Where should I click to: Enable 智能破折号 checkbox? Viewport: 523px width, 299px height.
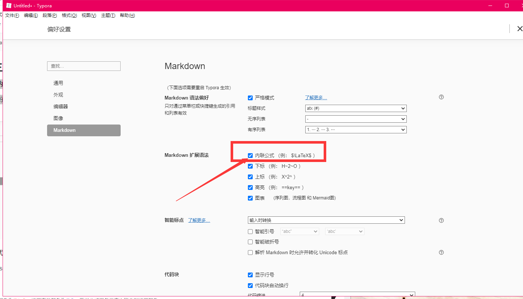coord(250,242)
